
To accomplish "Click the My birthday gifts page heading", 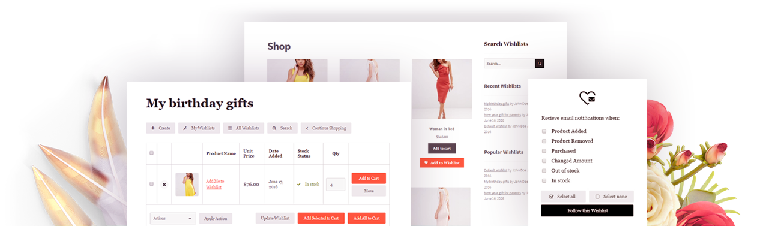I will tap(200, 103).
